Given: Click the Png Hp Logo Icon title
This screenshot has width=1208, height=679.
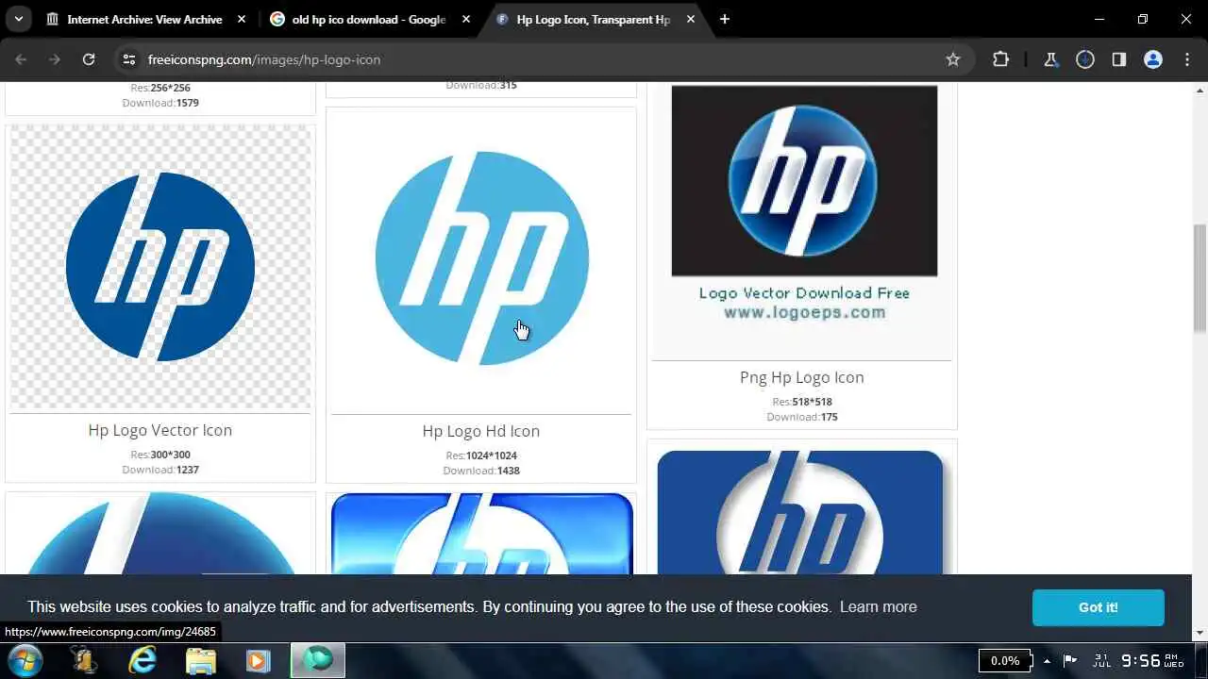Looking at the screenshot, I should coord(802,377).
